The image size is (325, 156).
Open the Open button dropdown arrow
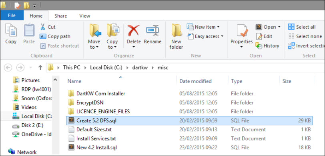[x=279, y=27]
